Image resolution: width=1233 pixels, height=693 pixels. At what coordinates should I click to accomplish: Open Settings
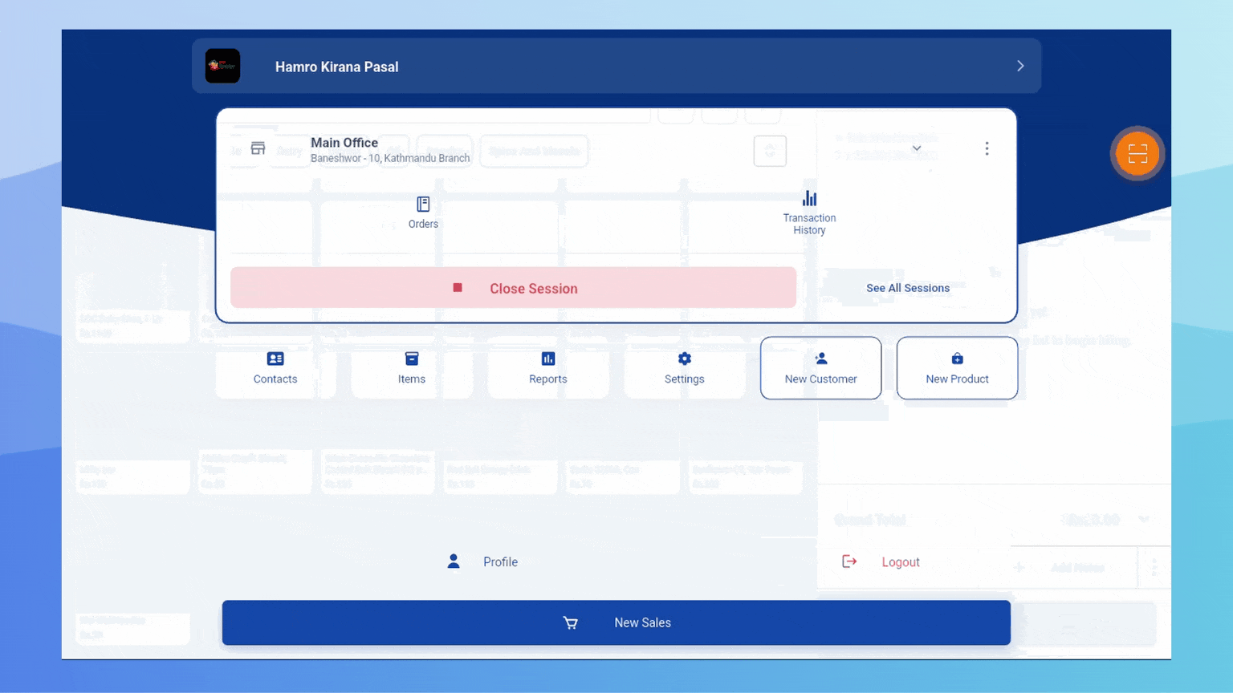pyautogui.click(x=685, y=368)
